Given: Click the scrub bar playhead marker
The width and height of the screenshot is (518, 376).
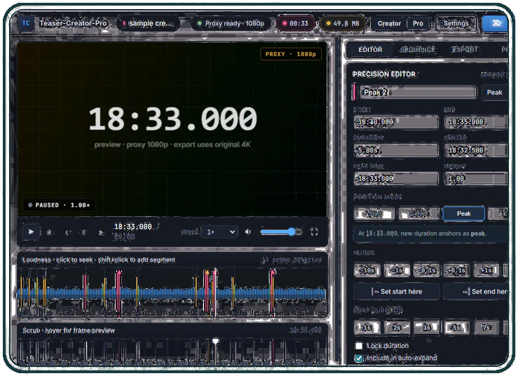Looking at the screenshot, I should tap(215, 341).
